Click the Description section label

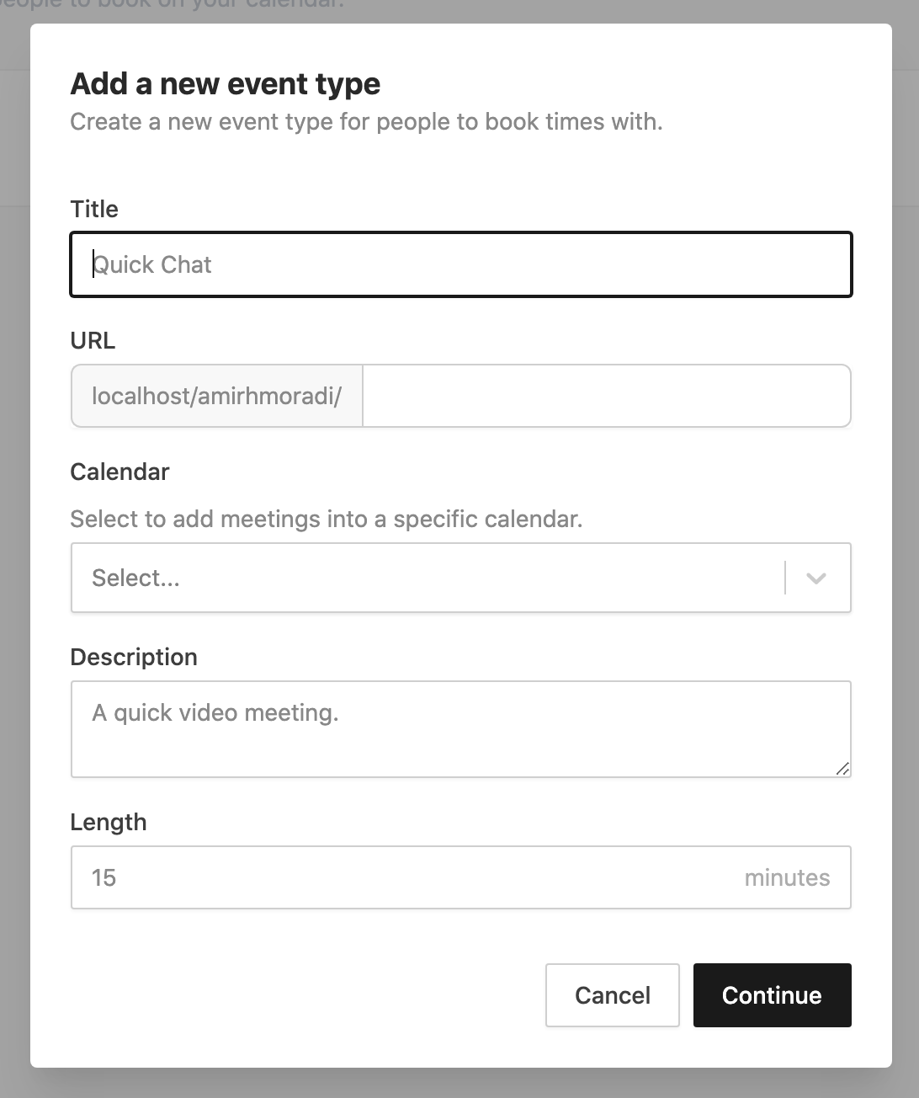pyautogui.click(x=134, y=657)
